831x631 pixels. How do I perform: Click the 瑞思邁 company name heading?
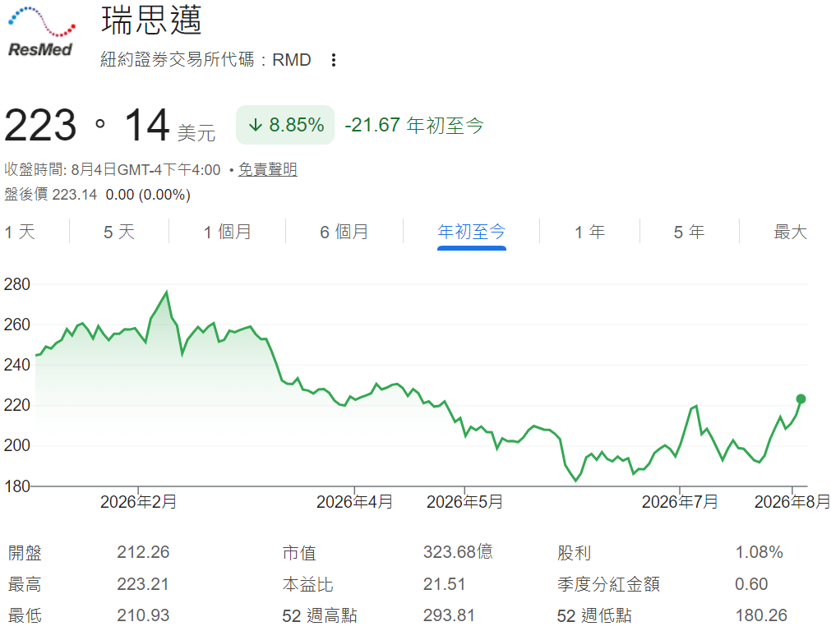151,21
